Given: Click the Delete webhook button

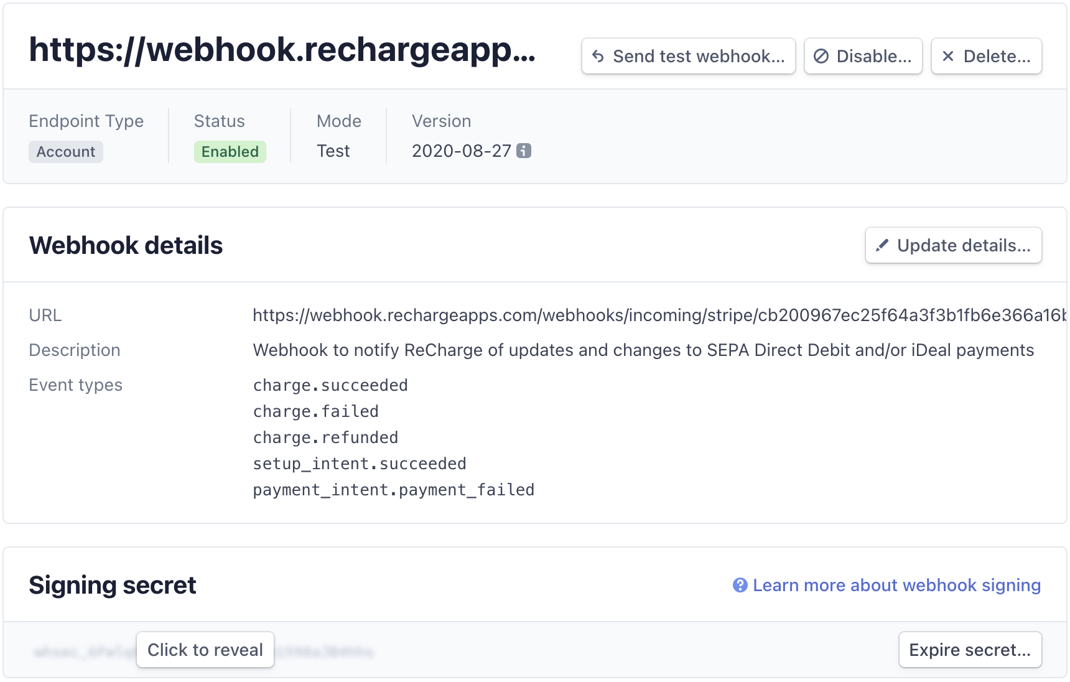Looking at the screenshot, I should coord(986,56).
